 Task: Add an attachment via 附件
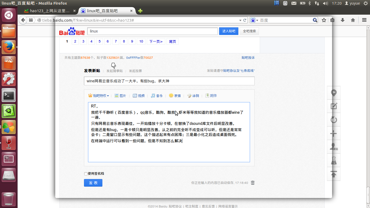[211, 96]
